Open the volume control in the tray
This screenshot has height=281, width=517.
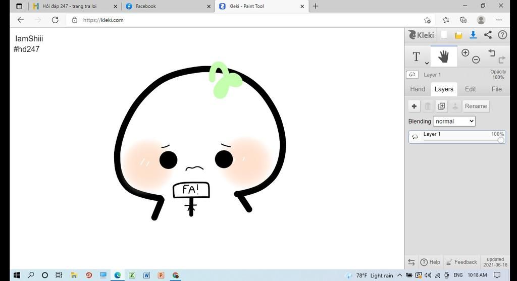point(428,275)
